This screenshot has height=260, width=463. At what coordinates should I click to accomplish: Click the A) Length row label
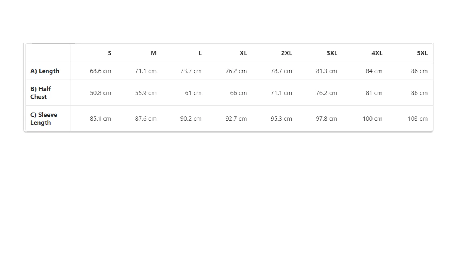pos(45,71)
